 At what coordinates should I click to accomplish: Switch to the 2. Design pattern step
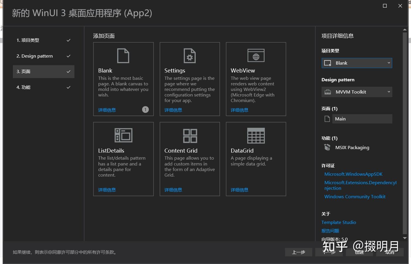43,56
